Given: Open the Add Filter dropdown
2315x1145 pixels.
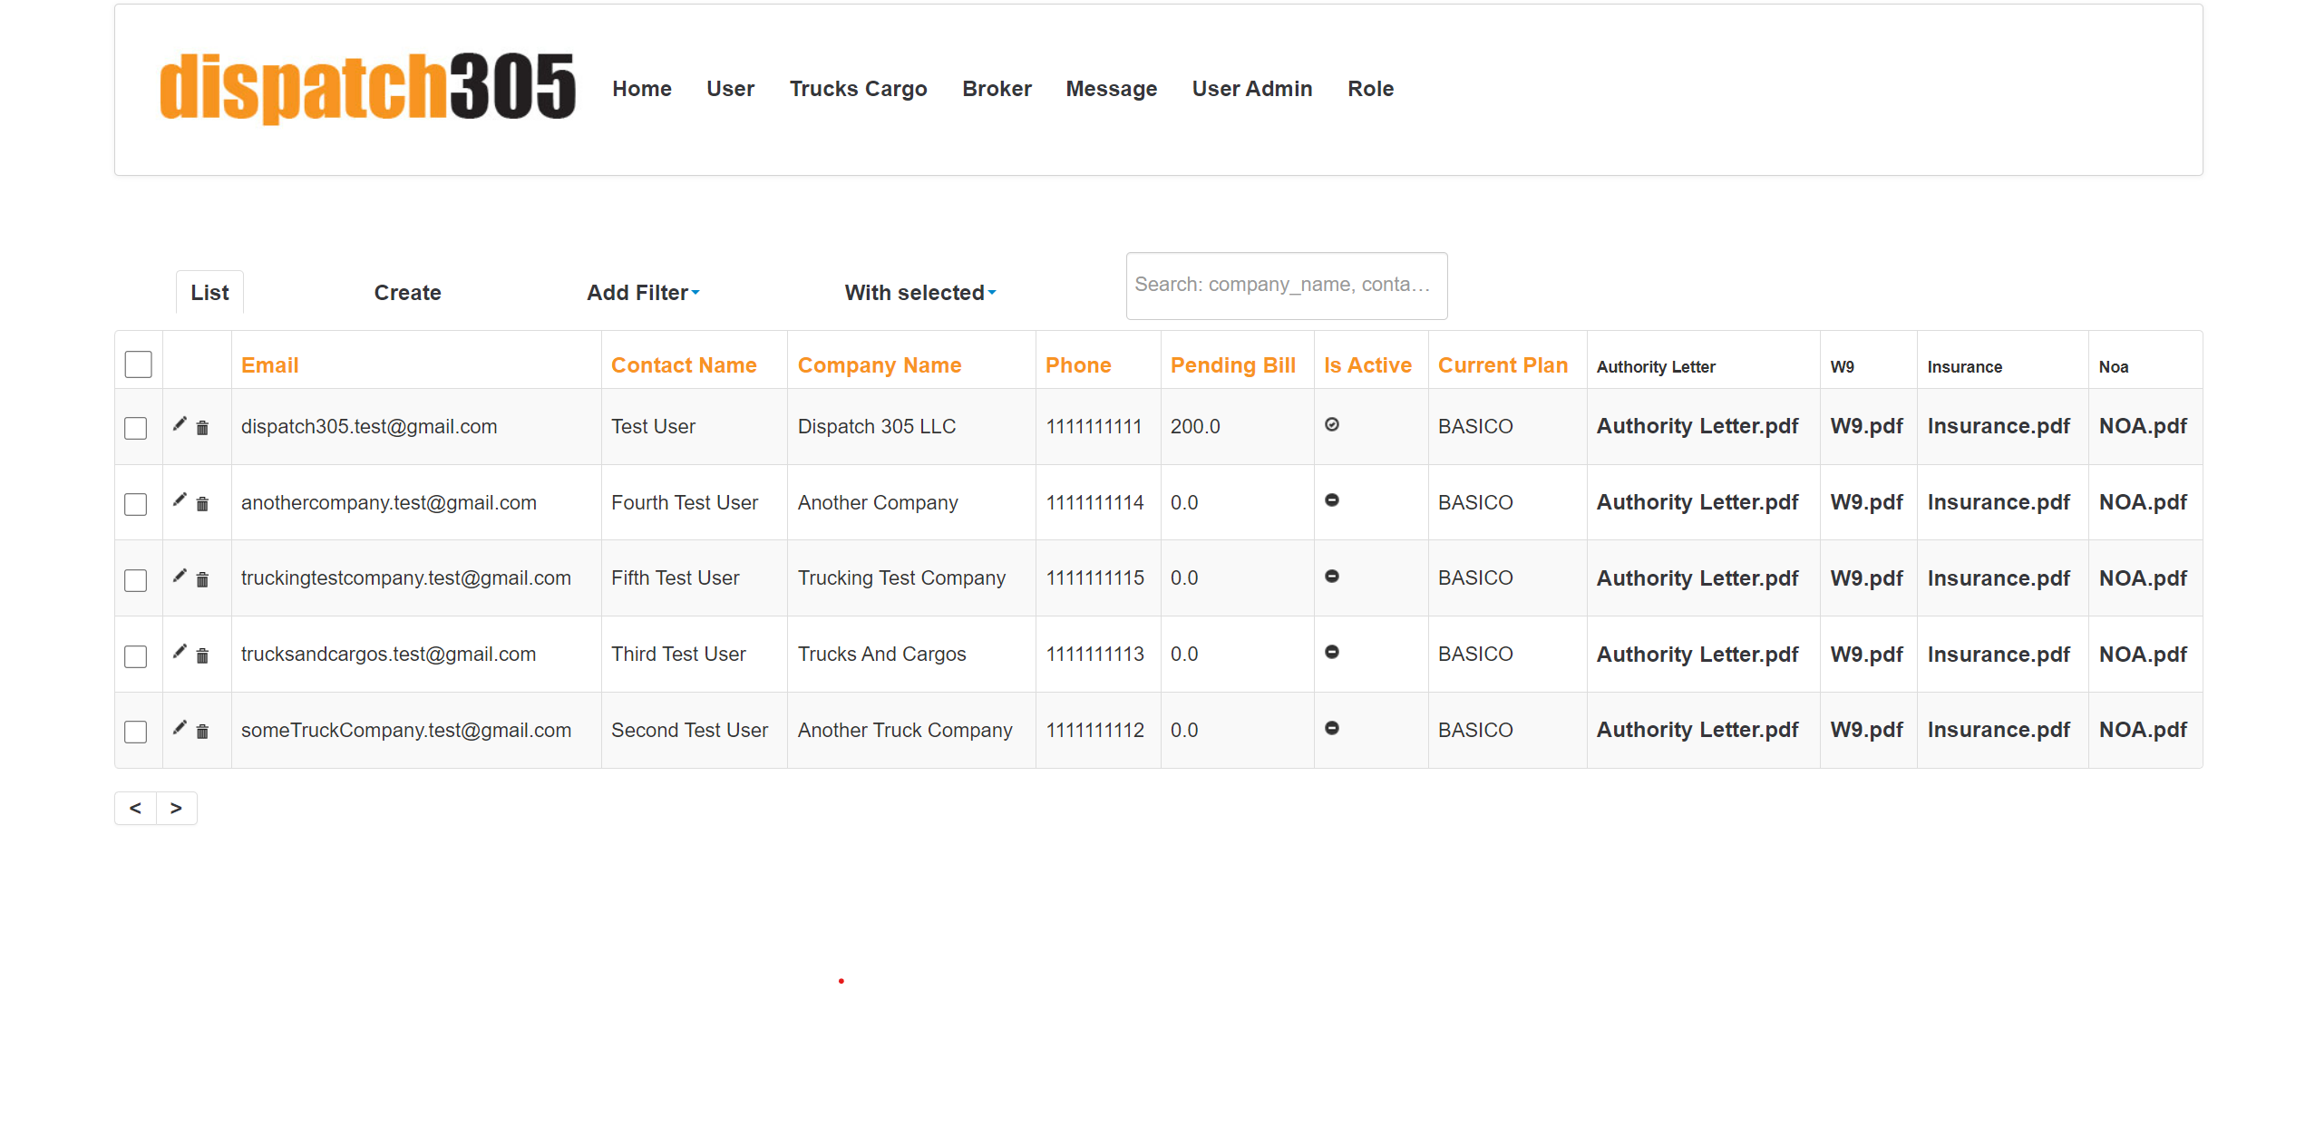Looking at the screenshot, I should [x=643, y=293].
